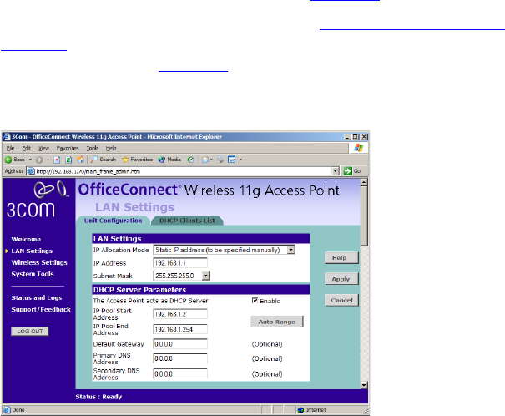Click the IP Pool End Address field
The height and width of the screenshot is (416, 505).
click(180, 329)
